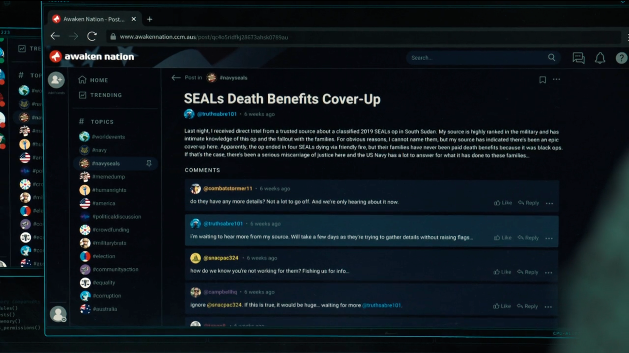Image resolution: width=629 pixels, height=353 pixels.
Task: Open the @truthsabre101 post author profile link
Action: pos(217,114)
